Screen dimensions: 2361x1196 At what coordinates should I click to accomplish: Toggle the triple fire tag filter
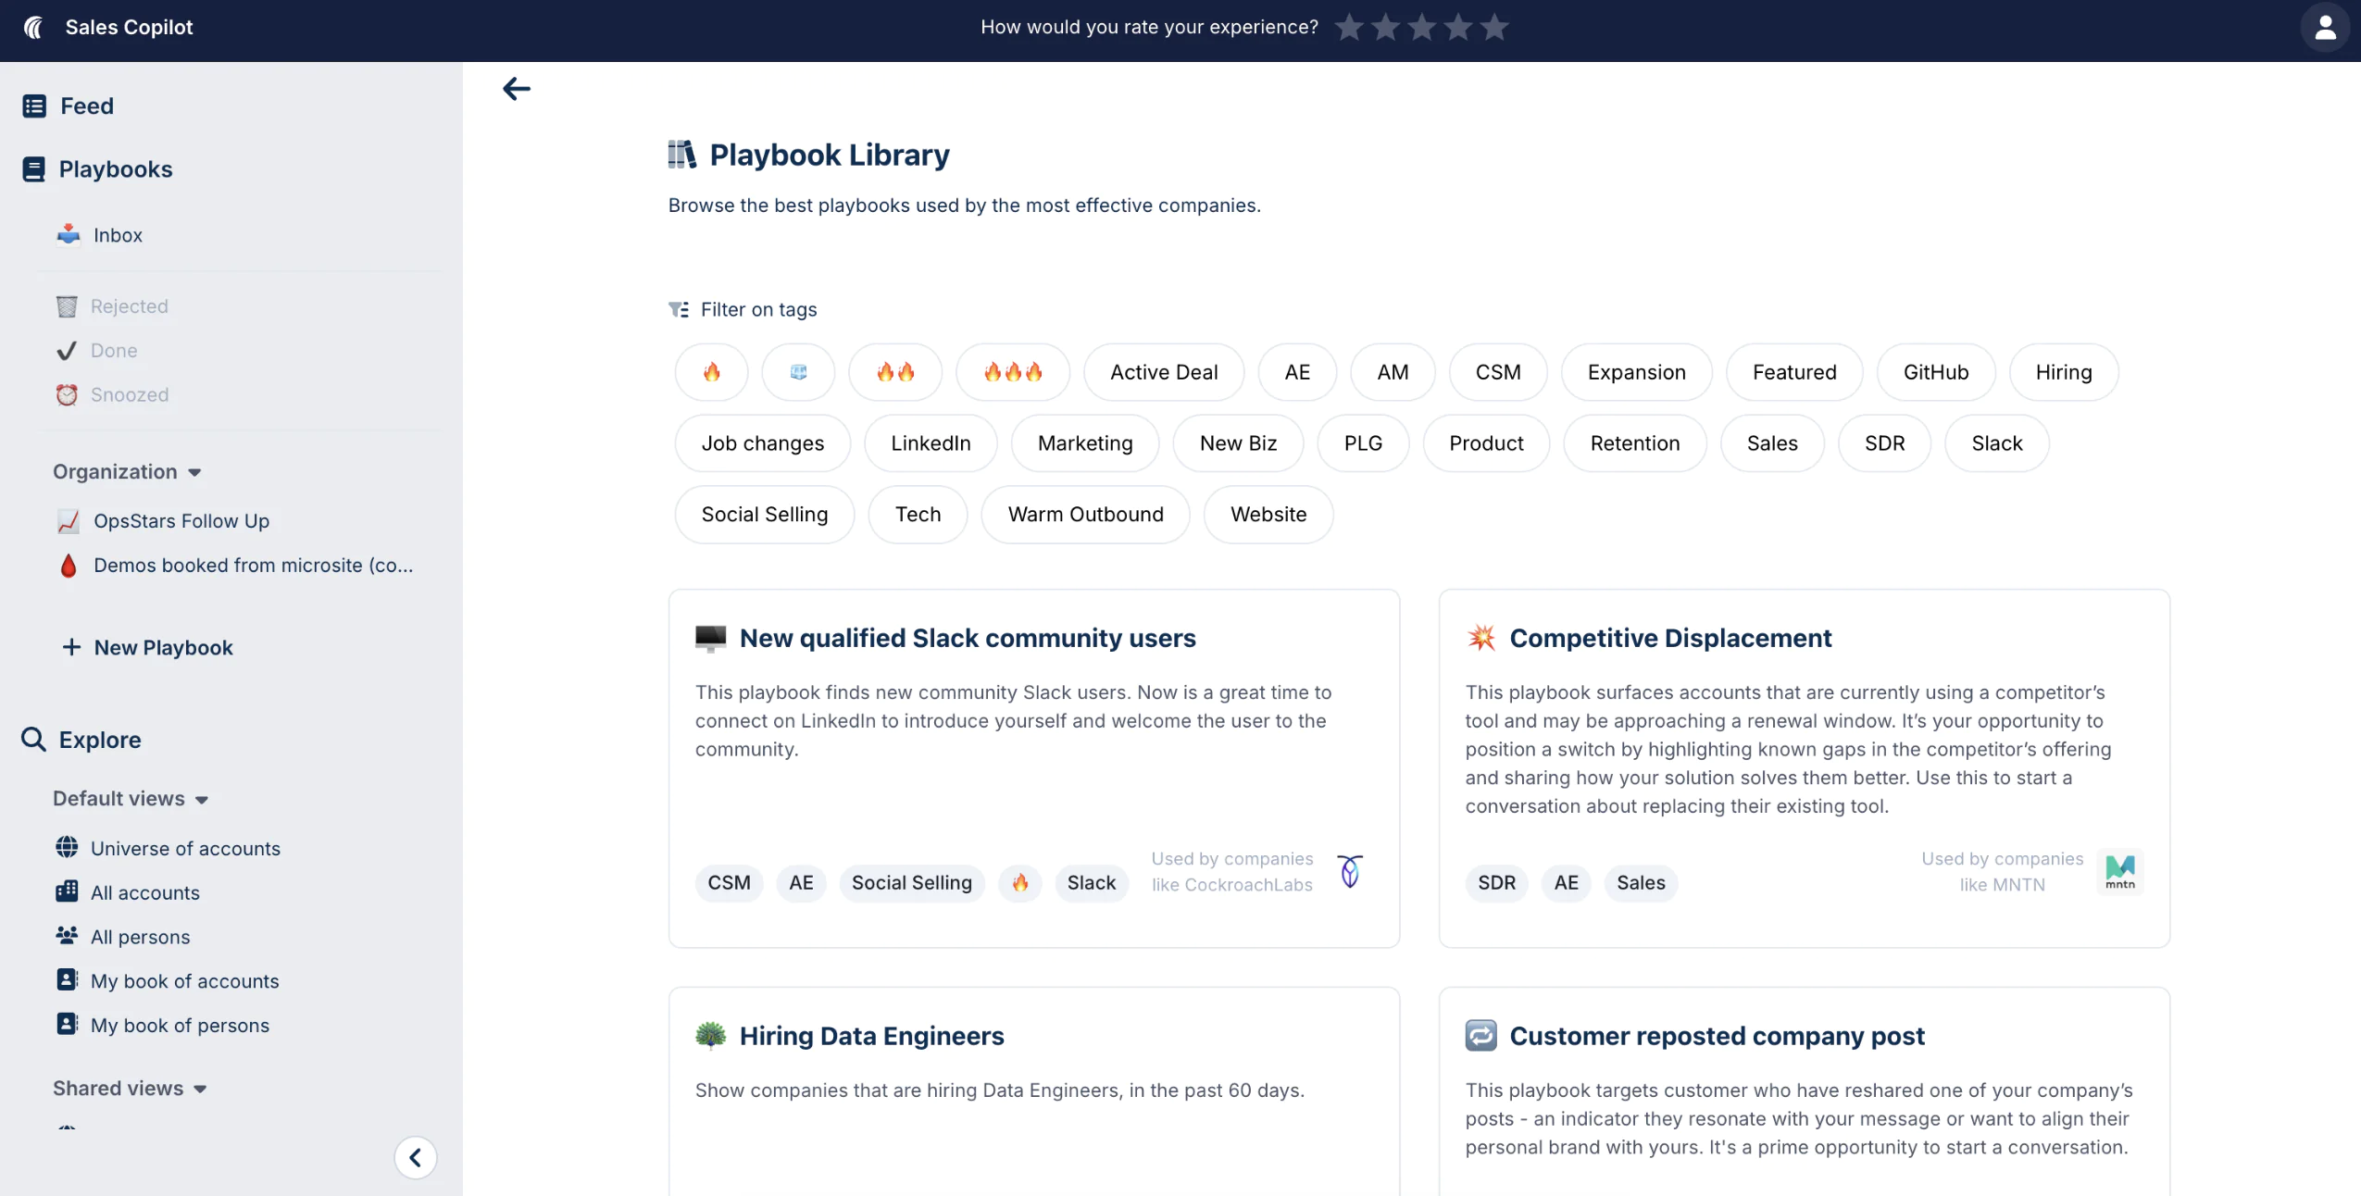pos(1013,372)
